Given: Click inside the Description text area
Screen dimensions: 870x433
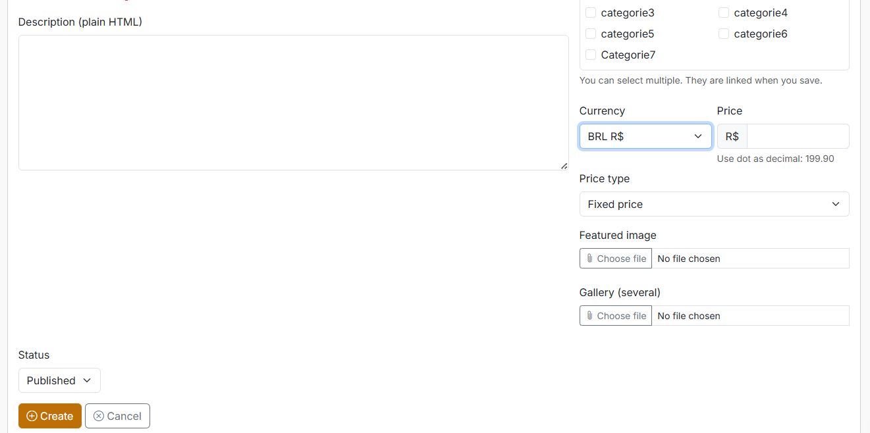Looking at the screenshot, I should 293,102.
